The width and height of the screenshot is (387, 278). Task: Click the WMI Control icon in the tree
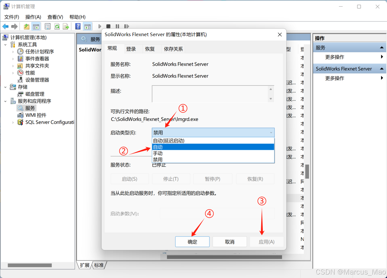click(20, 115)
